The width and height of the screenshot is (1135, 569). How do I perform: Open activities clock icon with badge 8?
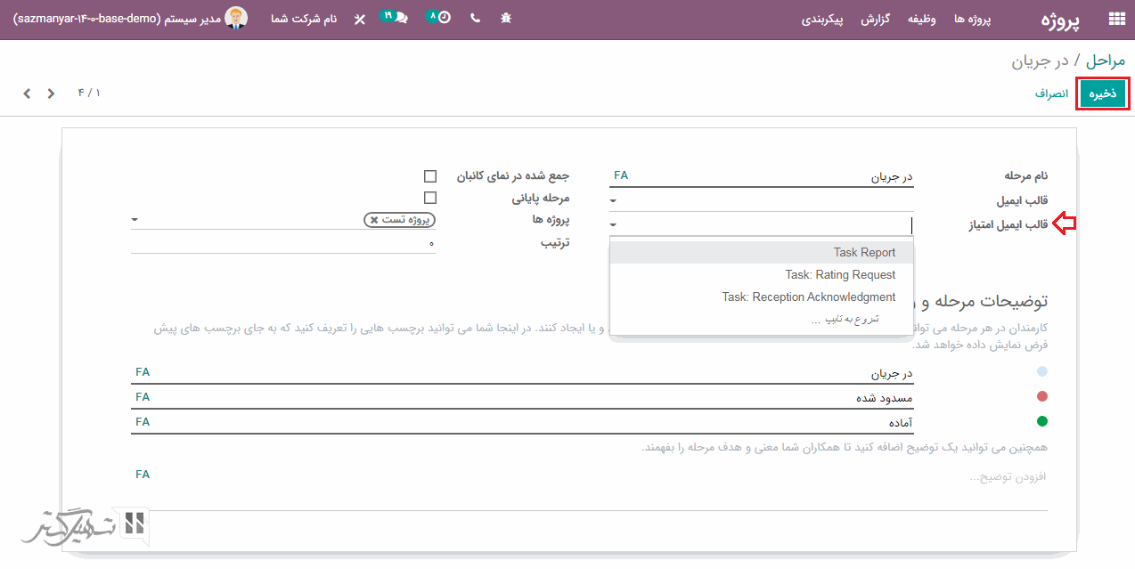tap(440, 18)
